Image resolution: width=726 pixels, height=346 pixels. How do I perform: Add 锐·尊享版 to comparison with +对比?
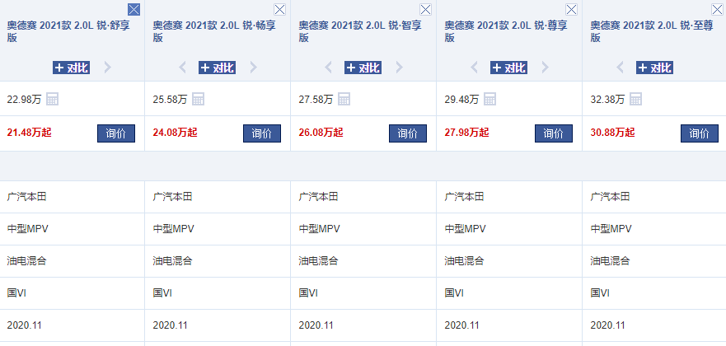pos(508,68)
